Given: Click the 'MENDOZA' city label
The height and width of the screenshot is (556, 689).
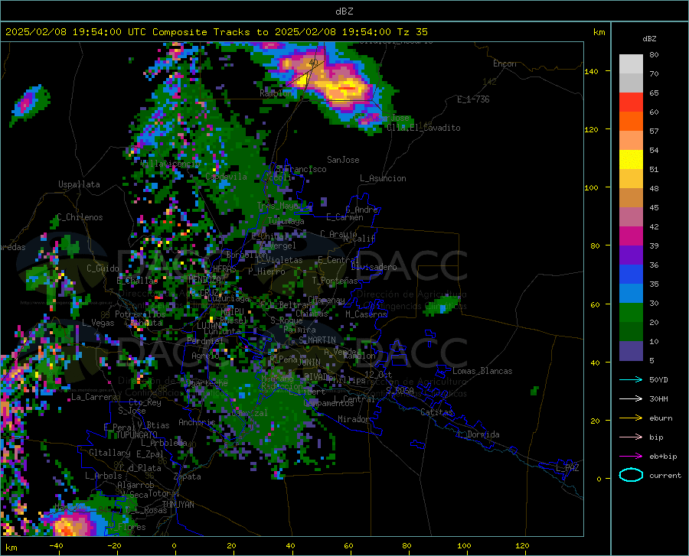Looking at the screenshot, I should coord(204,279).
